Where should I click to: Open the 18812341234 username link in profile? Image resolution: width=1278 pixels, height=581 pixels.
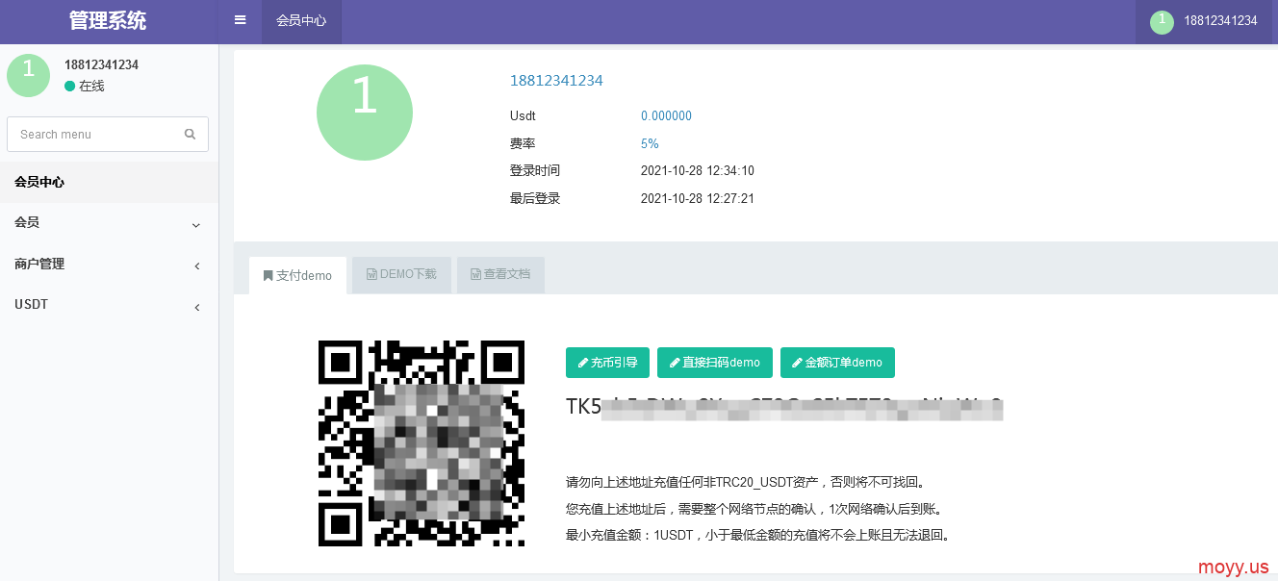click(556, 81)
